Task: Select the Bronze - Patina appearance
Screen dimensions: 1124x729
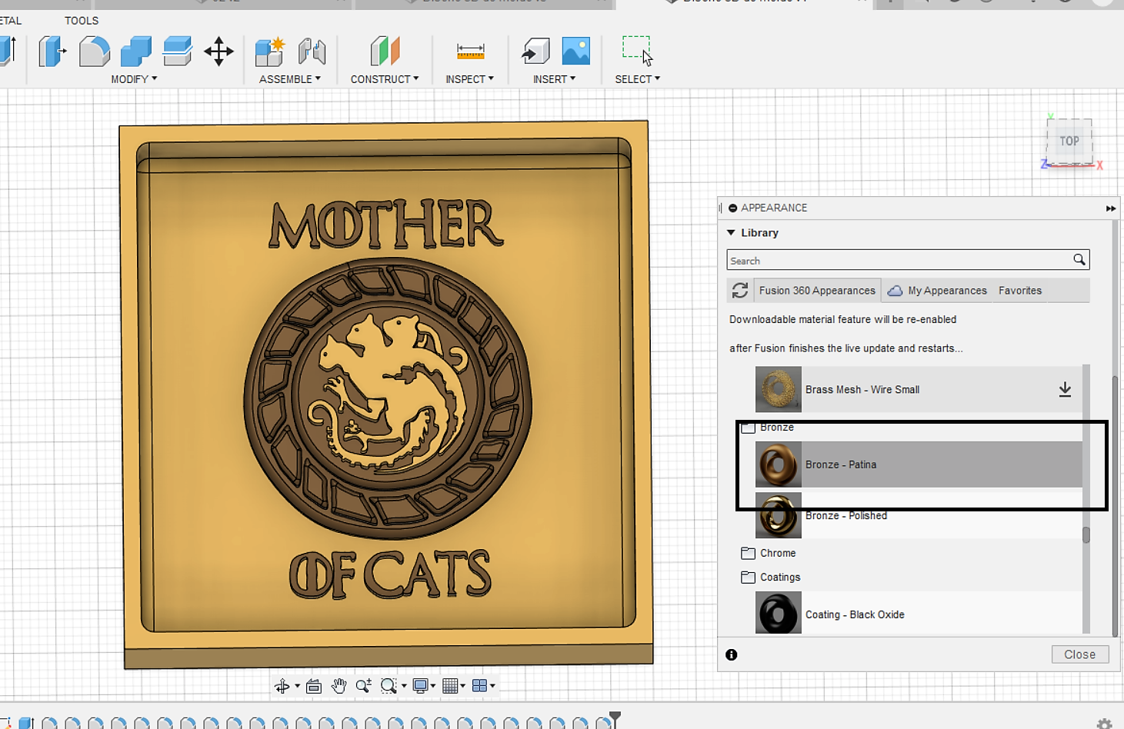Action: (919, 464)
